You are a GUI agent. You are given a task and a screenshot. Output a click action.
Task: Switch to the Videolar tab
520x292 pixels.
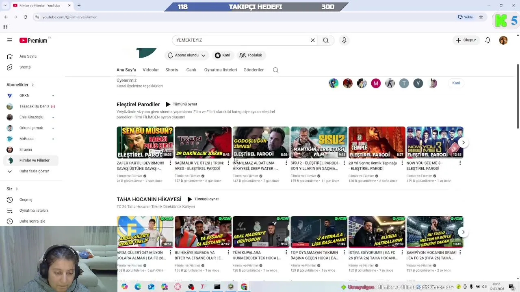pyautogui.click(x=151, y=70)
